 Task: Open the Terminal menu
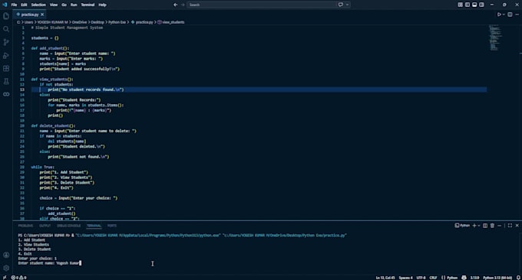(x=88, y=5)
